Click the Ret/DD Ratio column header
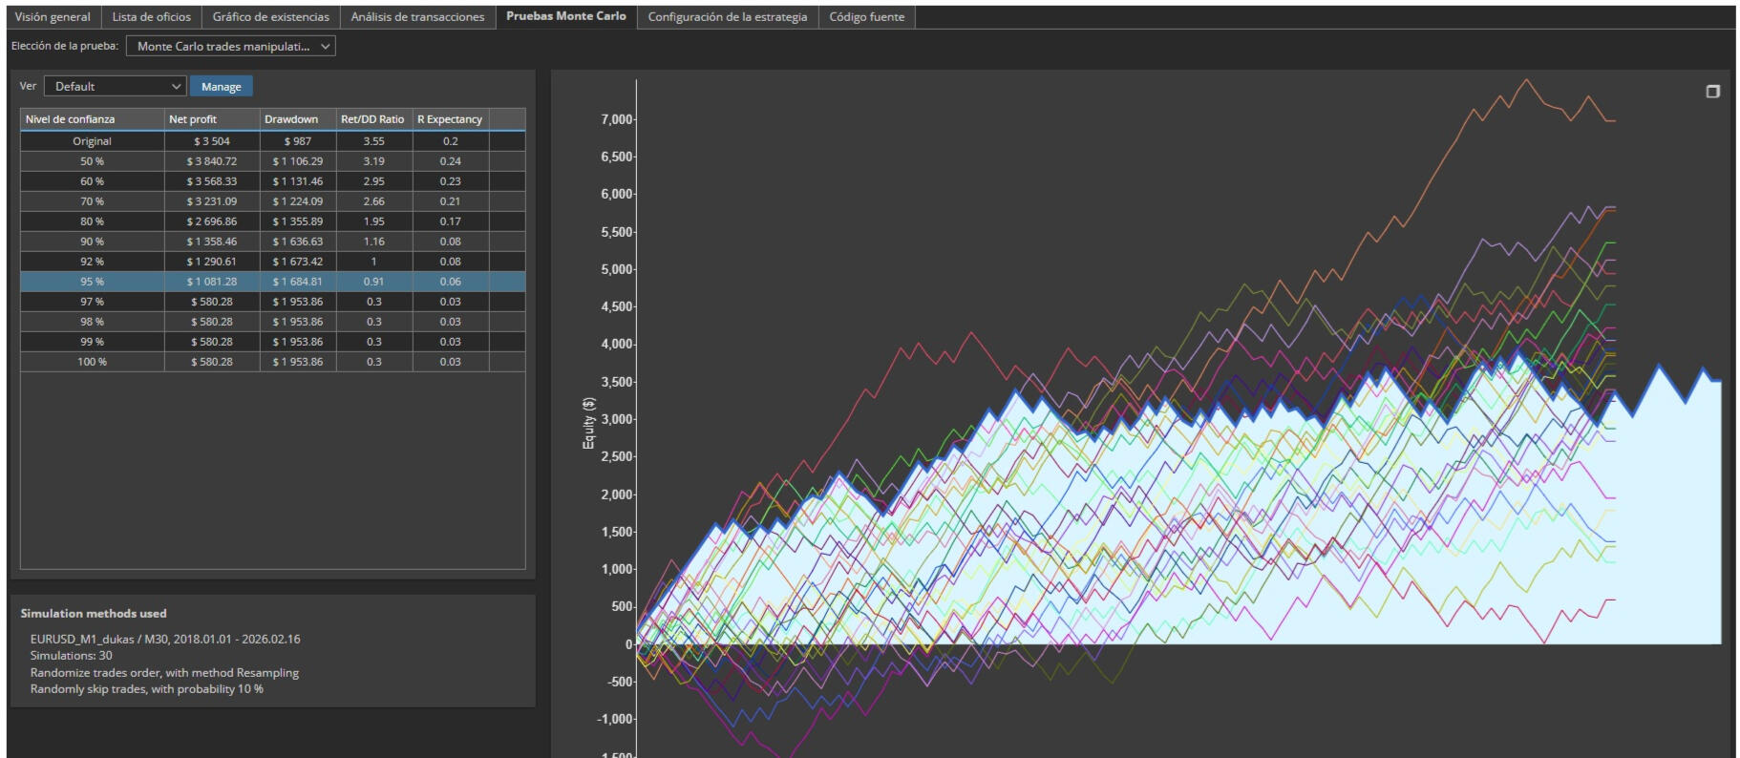 [x=372, y=119]
